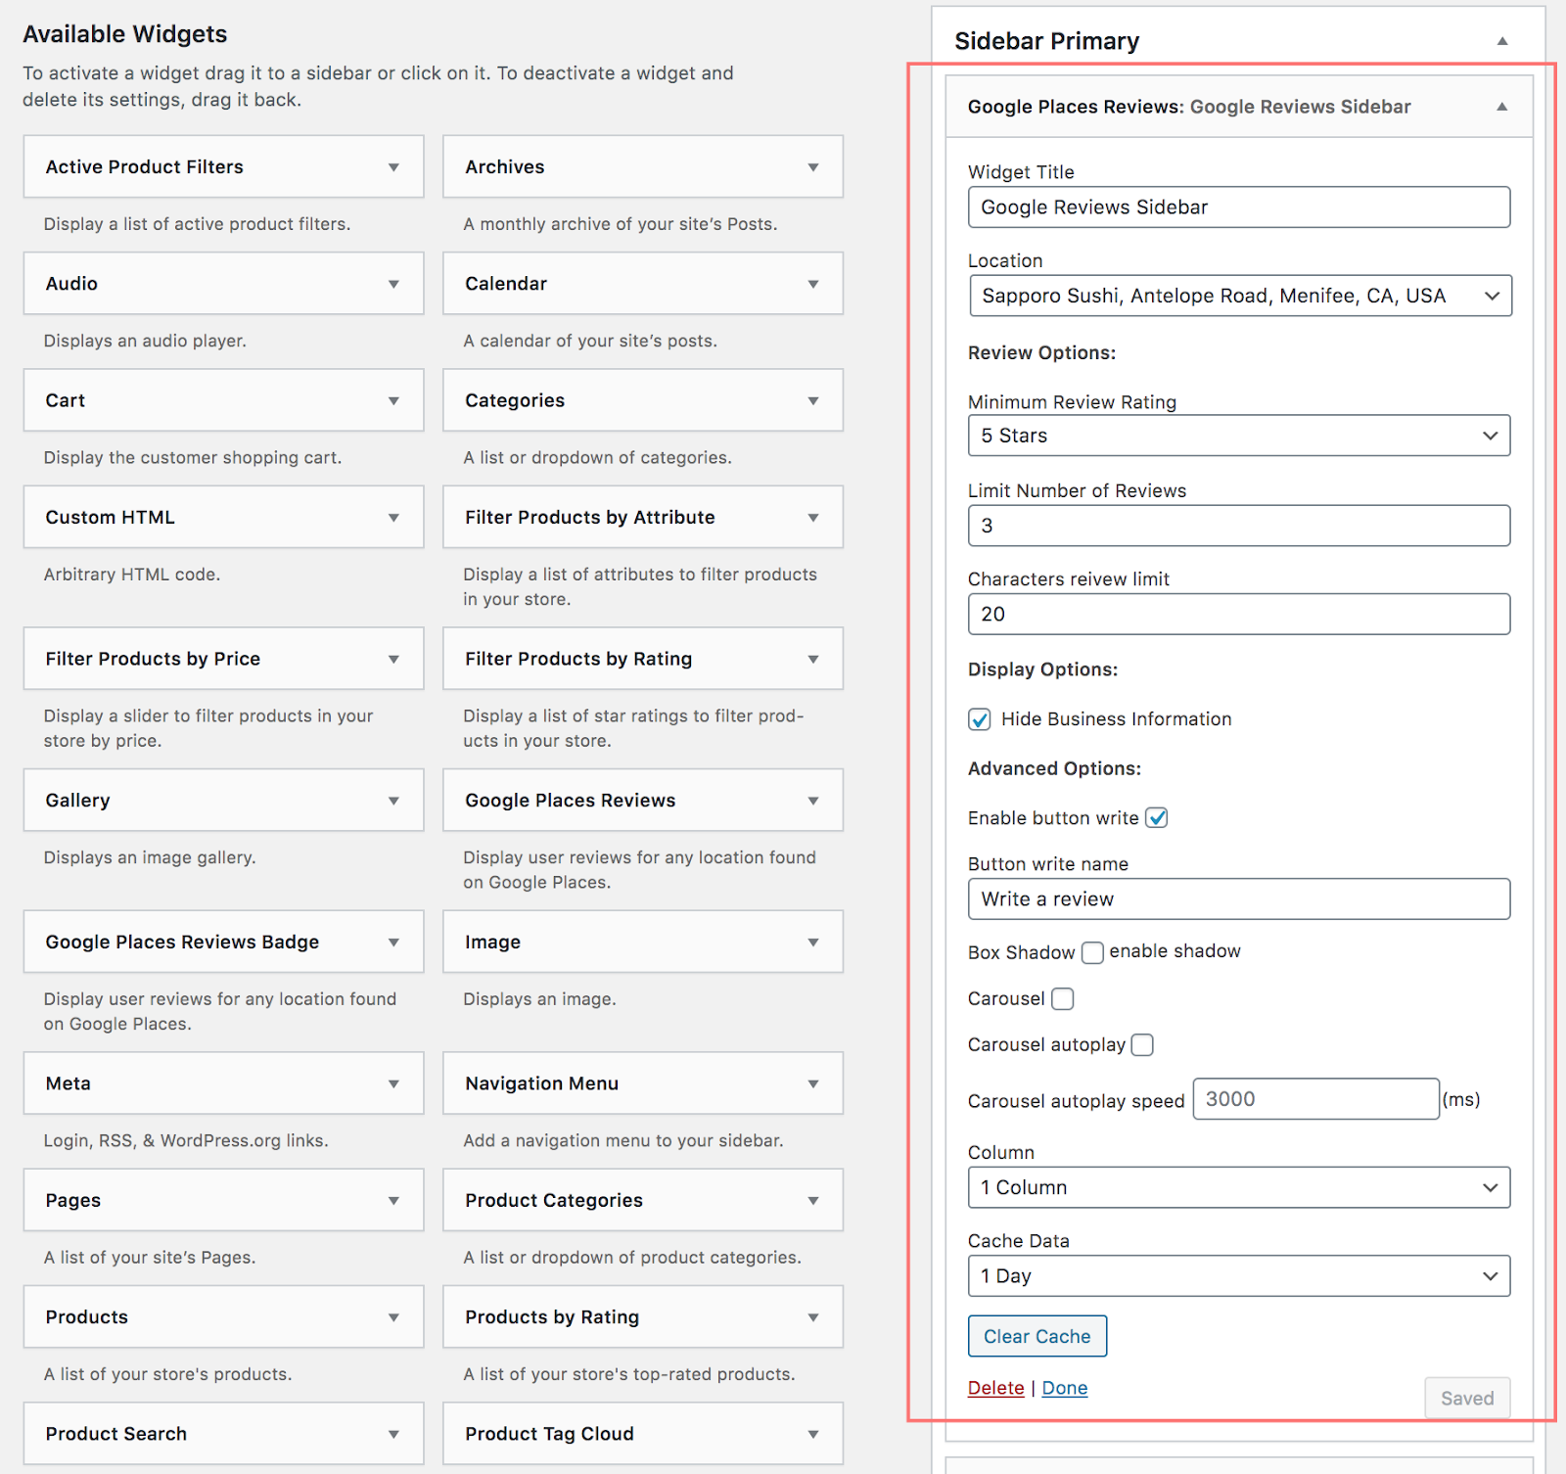Viewport: 1566px width, 1474px height.
Task: Expand the Google Places Reviews Badge arrow
Action: coord(393,943)
